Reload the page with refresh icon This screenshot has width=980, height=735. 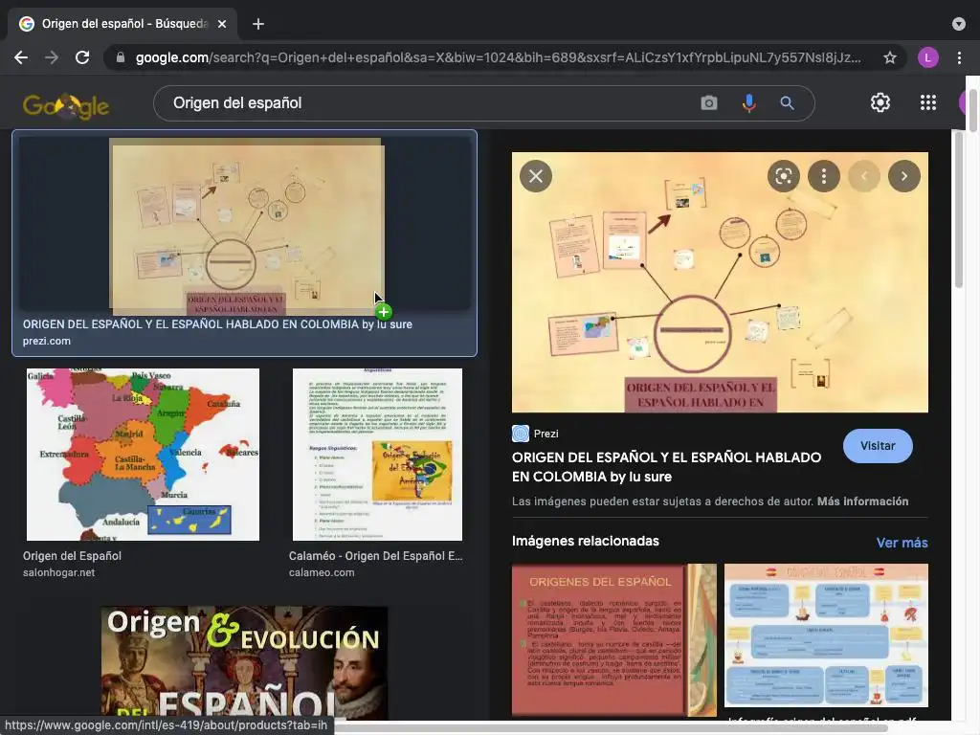coord(82,57)
